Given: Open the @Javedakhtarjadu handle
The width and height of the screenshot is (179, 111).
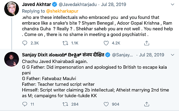Looking at the screenshot, I should click(x=78, y=4).
